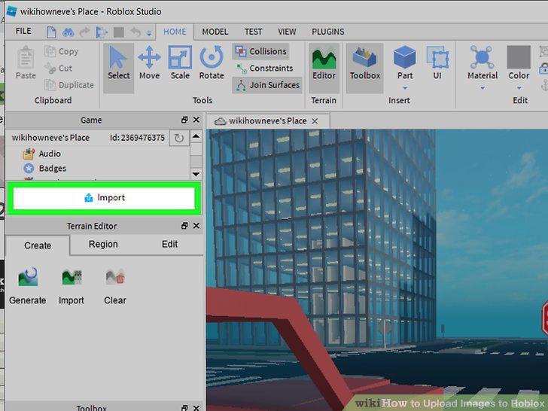
Task: Close the Terrain Editor panel
Action: click(196, 226)
